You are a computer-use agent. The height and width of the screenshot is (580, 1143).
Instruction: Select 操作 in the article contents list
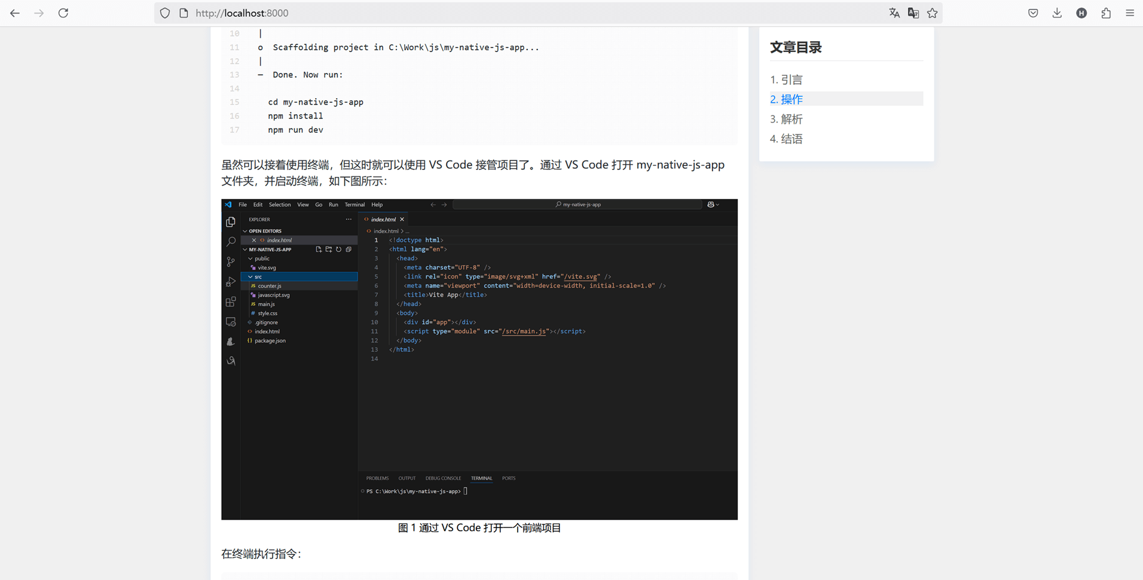(x=786, y=99)
